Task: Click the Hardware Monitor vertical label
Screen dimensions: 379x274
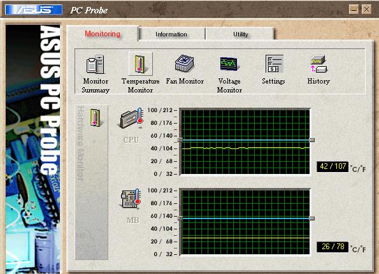Action: 80,143
